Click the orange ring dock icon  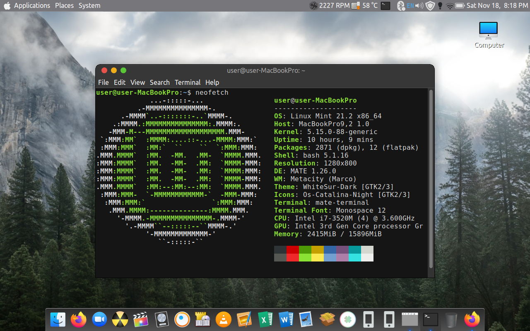[x=182, y=319]
